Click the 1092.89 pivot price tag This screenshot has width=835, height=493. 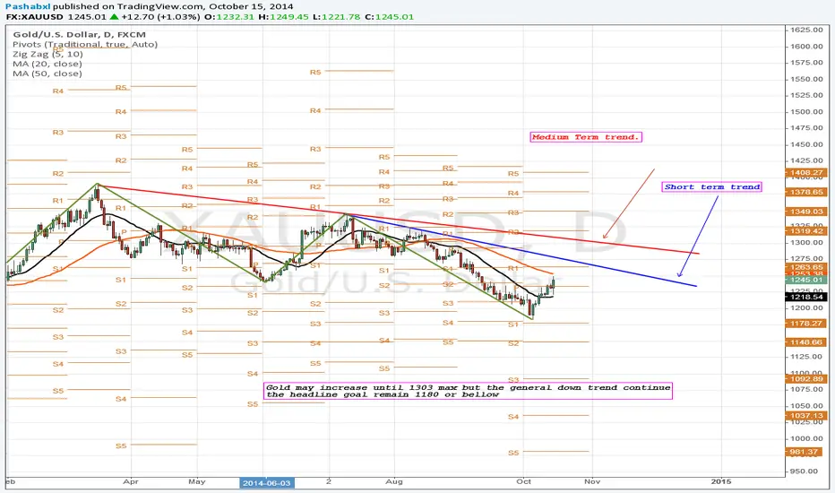point(806,379)
